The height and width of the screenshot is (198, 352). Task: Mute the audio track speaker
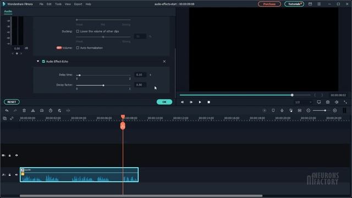(16, 175)
